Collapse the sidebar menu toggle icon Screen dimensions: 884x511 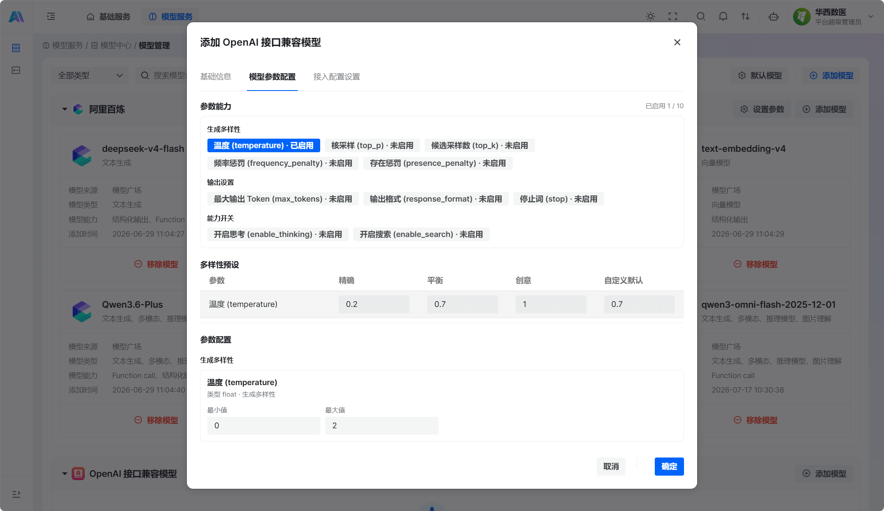coord(51,16)
